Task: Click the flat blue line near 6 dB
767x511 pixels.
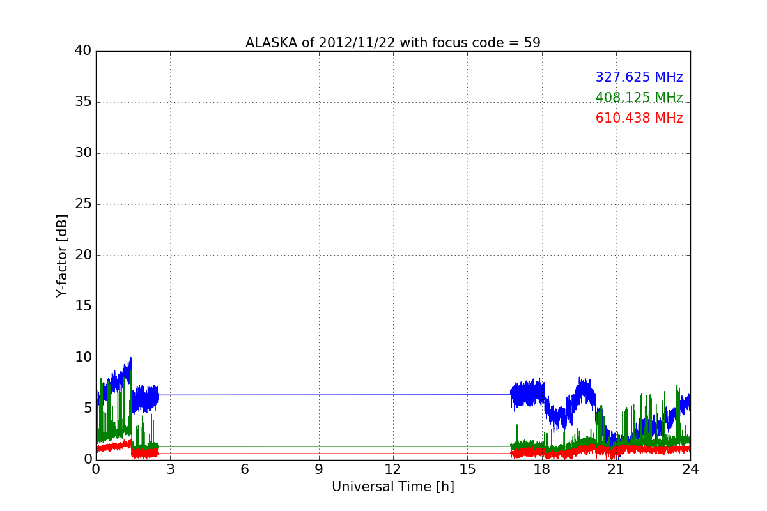Action: [334, 395]
